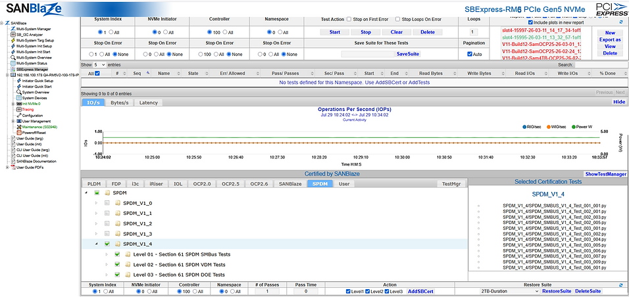Click refresh icon beside the report options
Screen dimensions: 629x297
pos(621,23)
